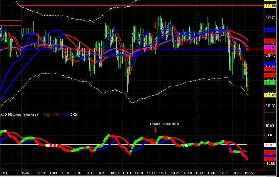
Task: Click the -3.73 value in indicator header
Action: tap(55, 115)
